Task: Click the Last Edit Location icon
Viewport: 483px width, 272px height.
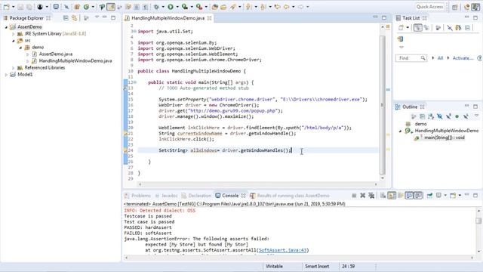Action: point(278,7)
